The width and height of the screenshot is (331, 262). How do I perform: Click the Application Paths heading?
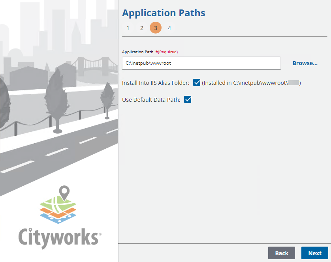(164, 13)
